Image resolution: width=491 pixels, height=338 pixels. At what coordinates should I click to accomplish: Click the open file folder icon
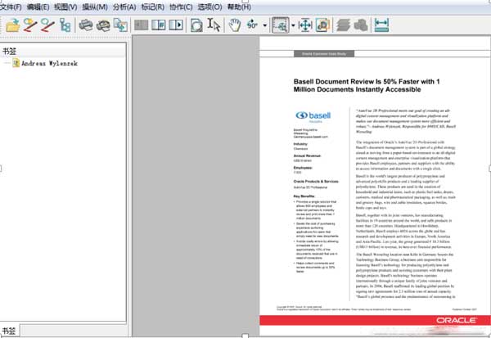click(x=13, y=25)
